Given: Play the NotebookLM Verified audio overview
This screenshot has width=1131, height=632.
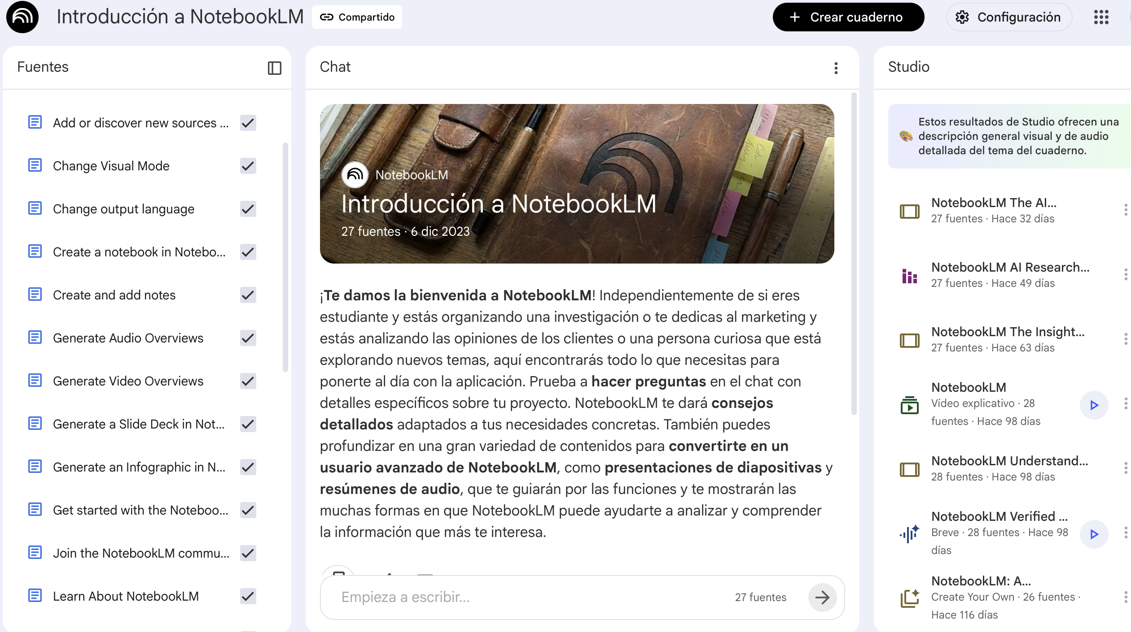Looking at the screenshot, I should coord(1094,534).
